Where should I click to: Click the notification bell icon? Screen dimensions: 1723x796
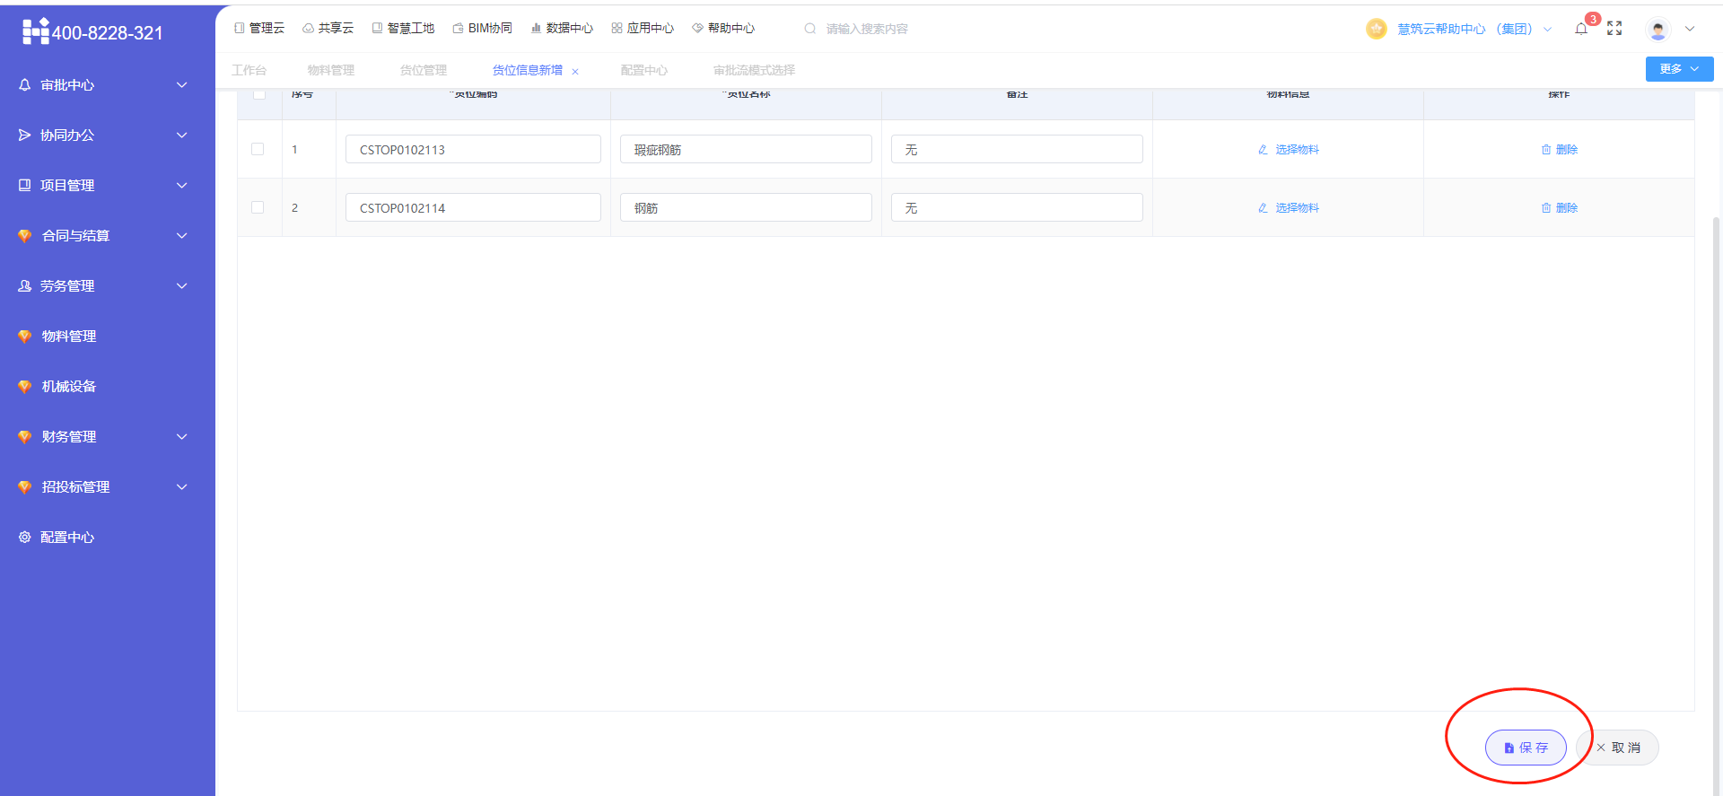[x=1581, y=29]
